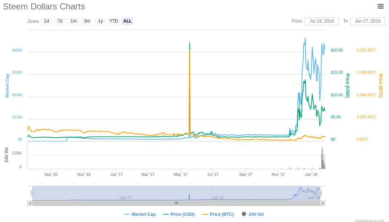Click the 0.006 BTC axis label
This screenshot has width=389, height=222.
[x=366, y=95]
